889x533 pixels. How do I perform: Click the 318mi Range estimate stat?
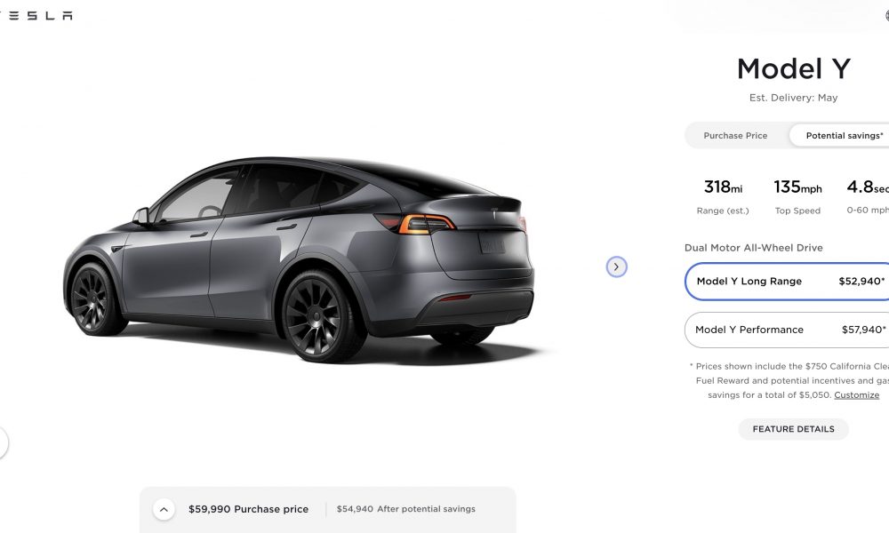[722, 196]
